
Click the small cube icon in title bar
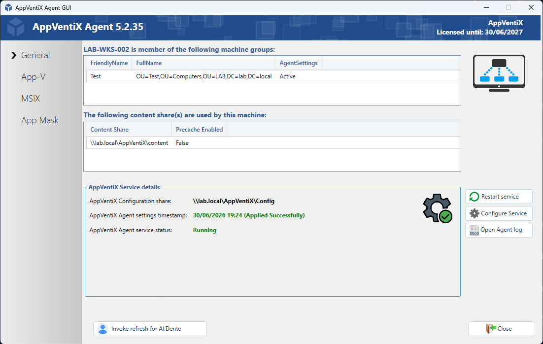(8, 7)
